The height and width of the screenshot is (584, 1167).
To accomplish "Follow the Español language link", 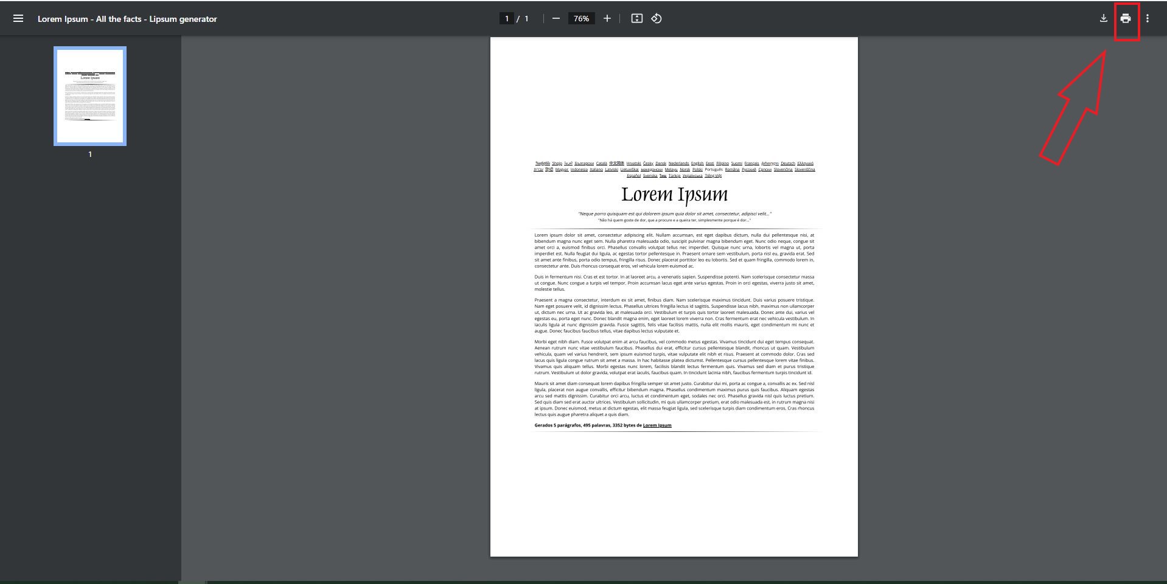I will point(633,175).
